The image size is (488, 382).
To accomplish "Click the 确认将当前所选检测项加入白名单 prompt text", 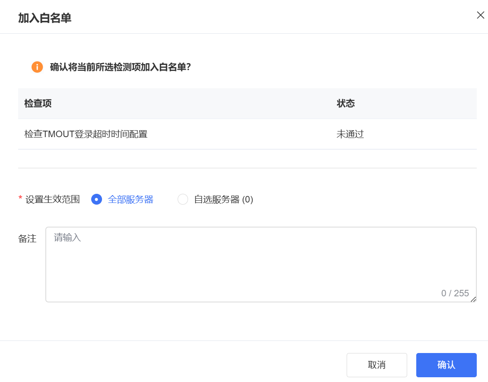I will coord(121,67).
